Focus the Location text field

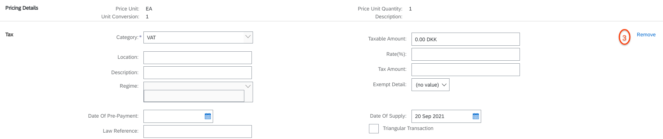click(198, 58)
